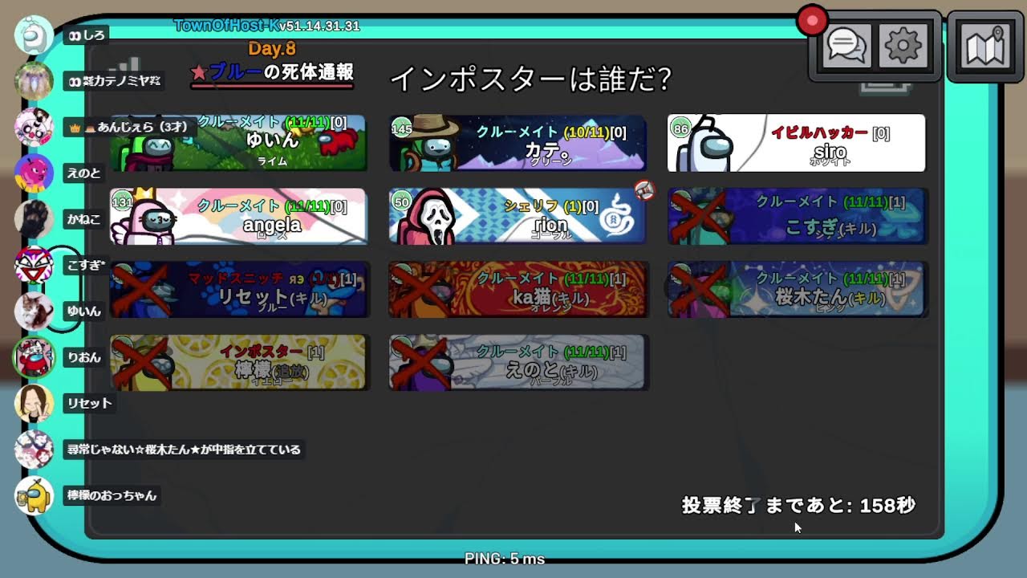Click the 投票終了まであと timer text

[798, 505]
